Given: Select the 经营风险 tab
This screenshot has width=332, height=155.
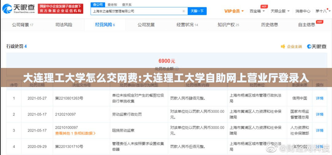Looking at the screenshot, I should pos(105,25).
